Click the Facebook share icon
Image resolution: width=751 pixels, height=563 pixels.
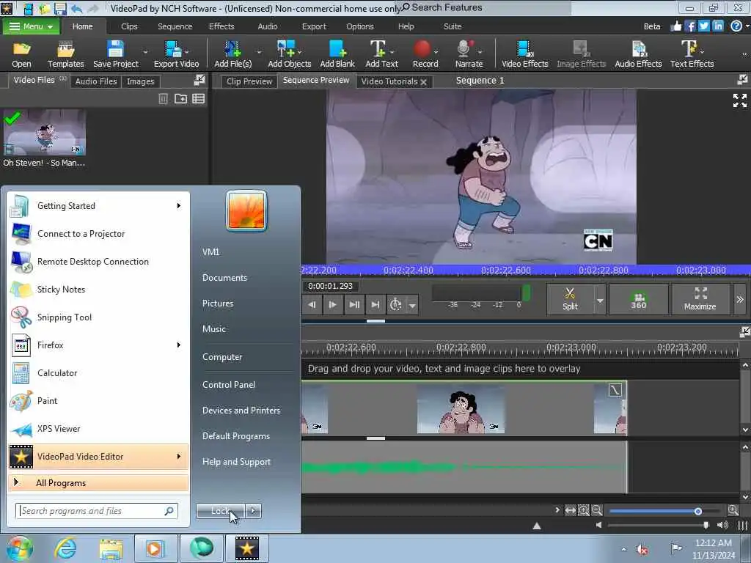(689, 26)
